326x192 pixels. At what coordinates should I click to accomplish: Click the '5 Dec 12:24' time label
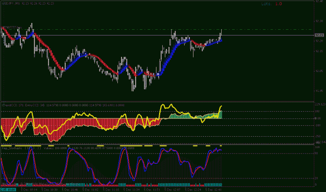point(194,190)
